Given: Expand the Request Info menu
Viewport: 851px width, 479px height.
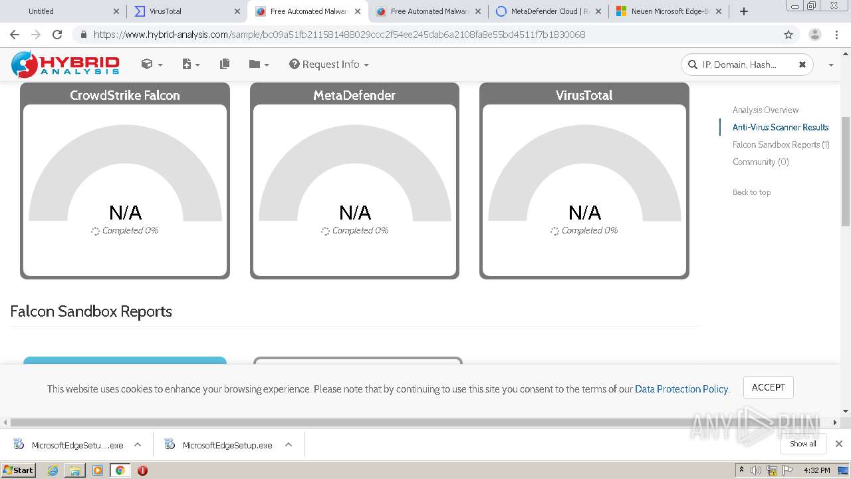Looking at the screenshot, I should tap(329, 65).
